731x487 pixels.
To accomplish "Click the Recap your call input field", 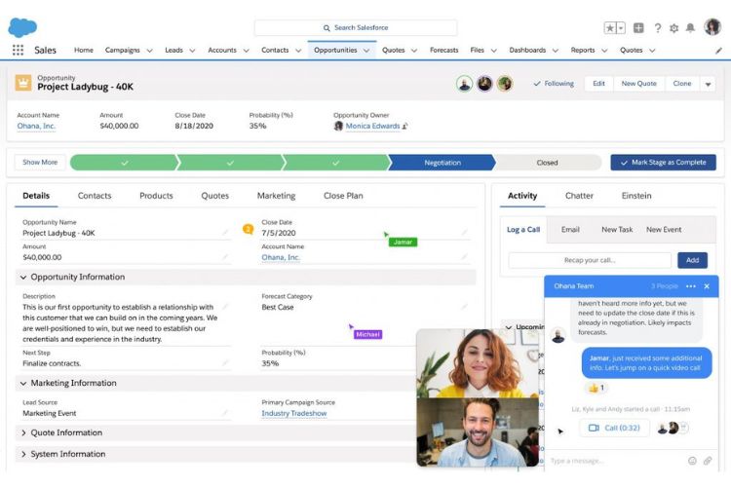I will [590, 260].
